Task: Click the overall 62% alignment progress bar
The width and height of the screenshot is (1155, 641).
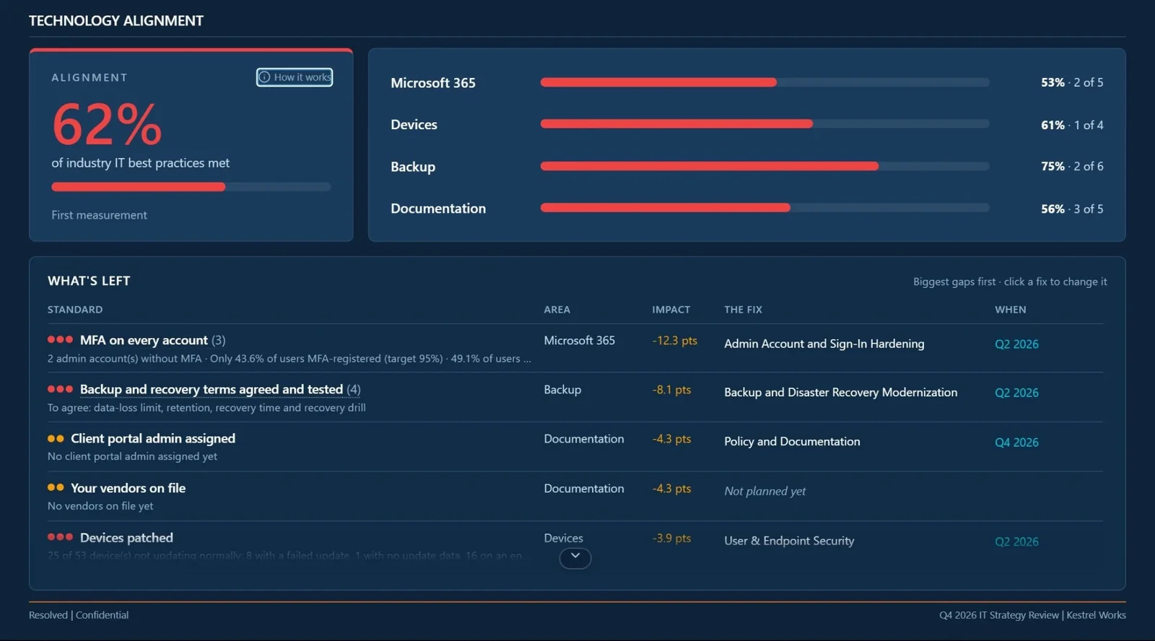Action: coord(191,187)
